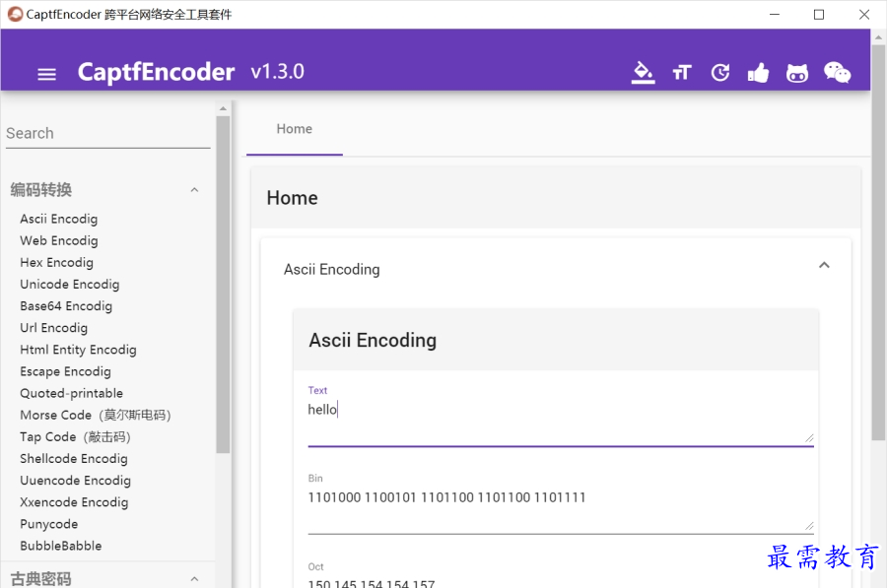Image resolution: width=887 pixels, height=588 pixels.
Task: Focus the sidebar Search field
Action: tap(107, 133)
